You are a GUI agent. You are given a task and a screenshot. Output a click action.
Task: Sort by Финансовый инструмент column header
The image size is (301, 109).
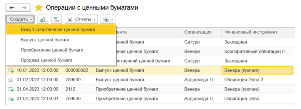click(257, 32)
